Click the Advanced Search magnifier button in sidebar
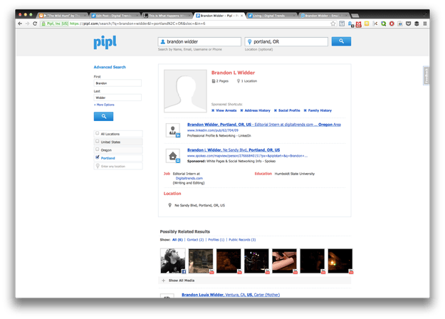 click(x=103, y=116)
